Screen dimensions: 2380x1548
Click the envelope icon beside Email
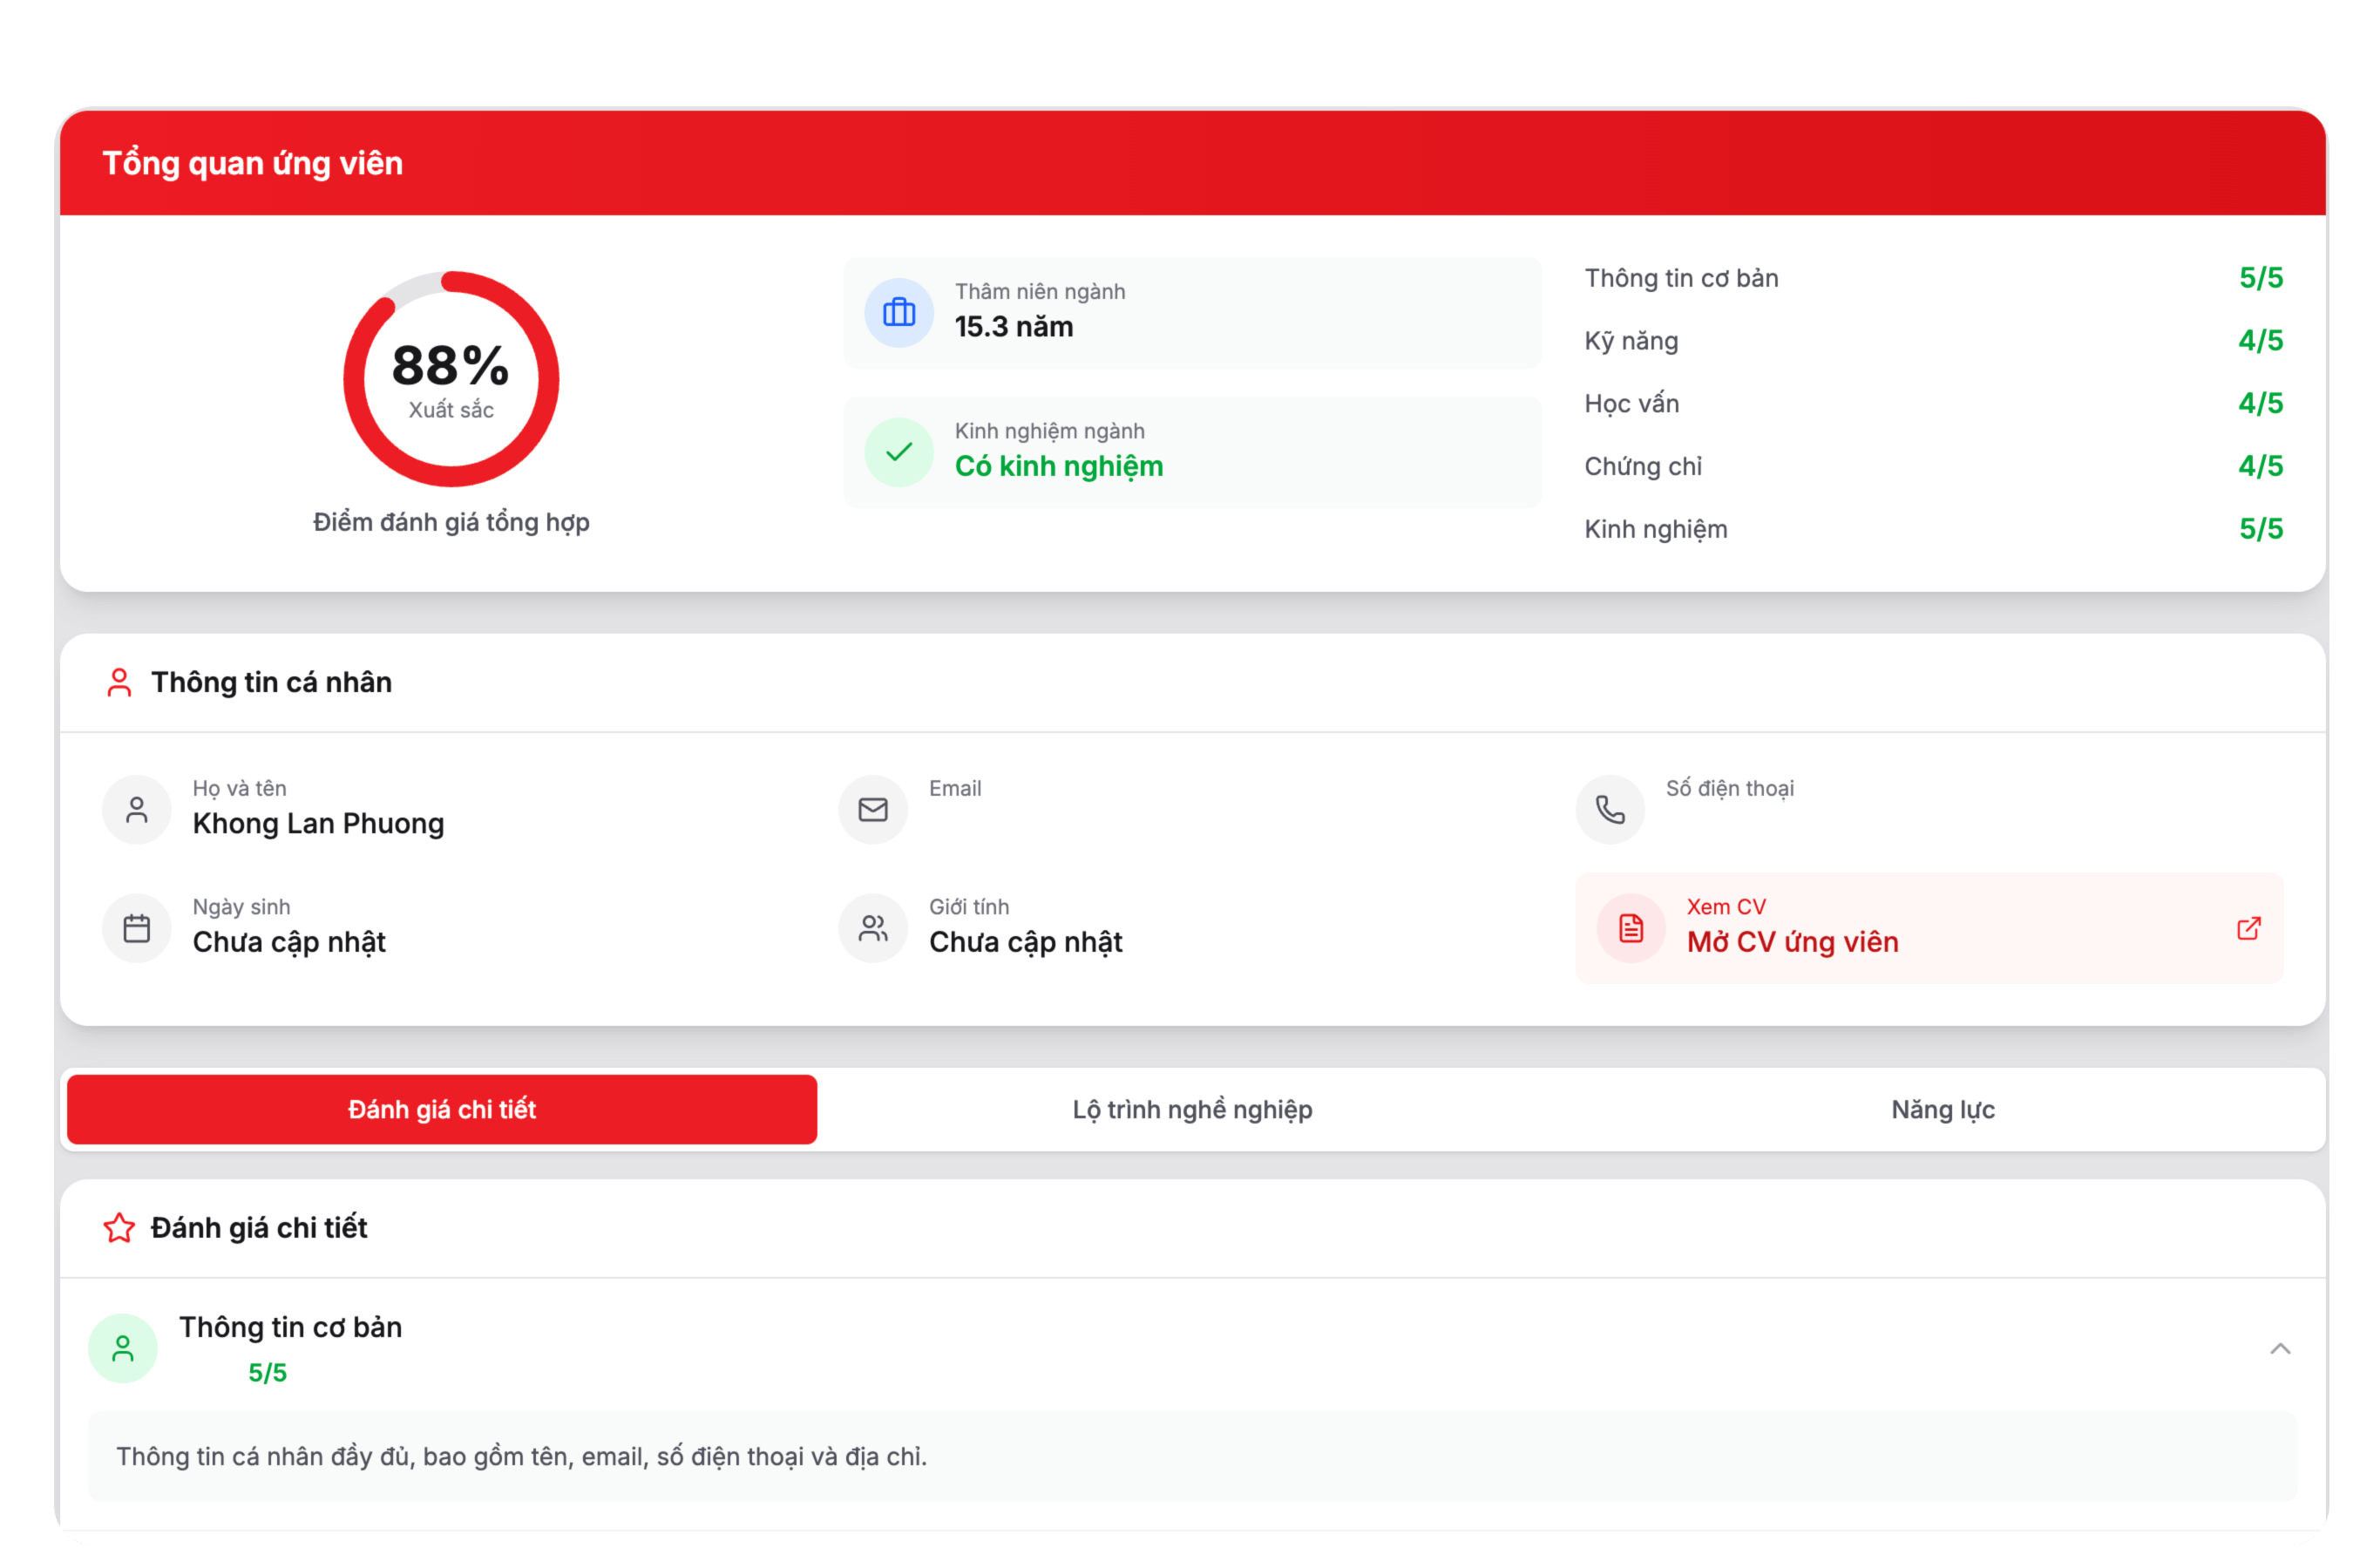[872, 809]
